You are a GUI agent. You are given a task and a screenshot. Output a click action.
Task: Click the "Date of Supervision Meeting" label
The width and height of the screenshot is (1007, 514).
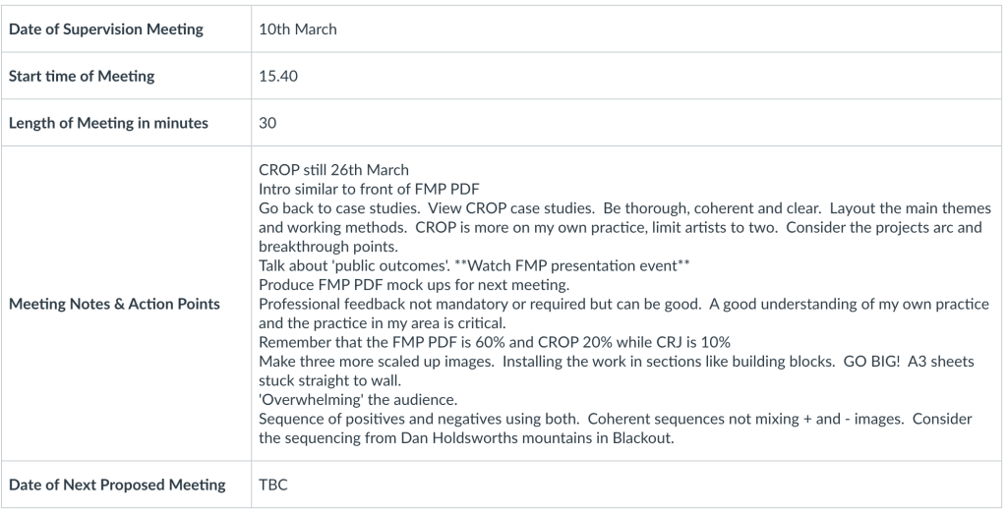tap(106, 29)
